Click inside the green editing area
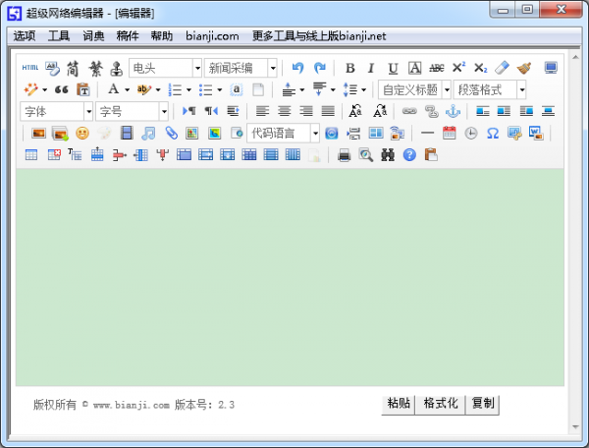 click(x=290, y=275)
